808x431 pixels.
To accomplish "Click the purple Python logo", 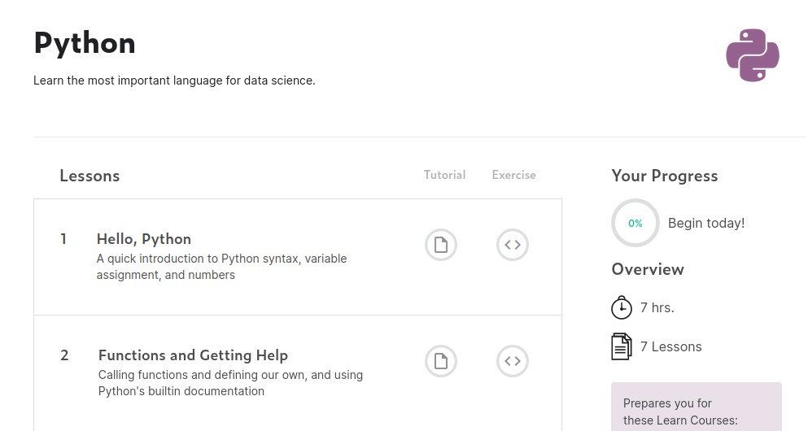I will (x=753, y=55).
